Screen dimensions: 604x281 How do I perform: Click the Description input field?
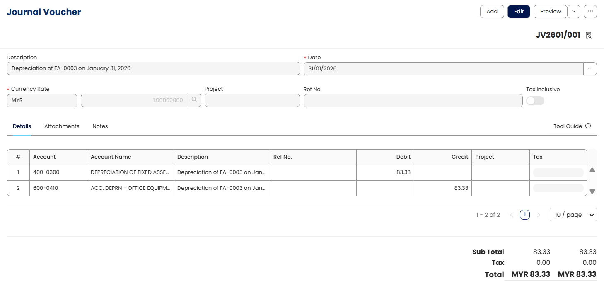pyautogui.click(x=153, y=68)
